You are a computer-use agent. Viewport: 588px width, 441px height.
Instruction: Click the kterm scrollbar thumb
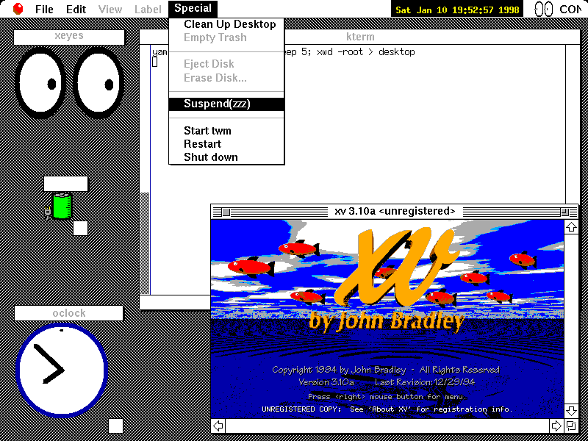[145, 243]
